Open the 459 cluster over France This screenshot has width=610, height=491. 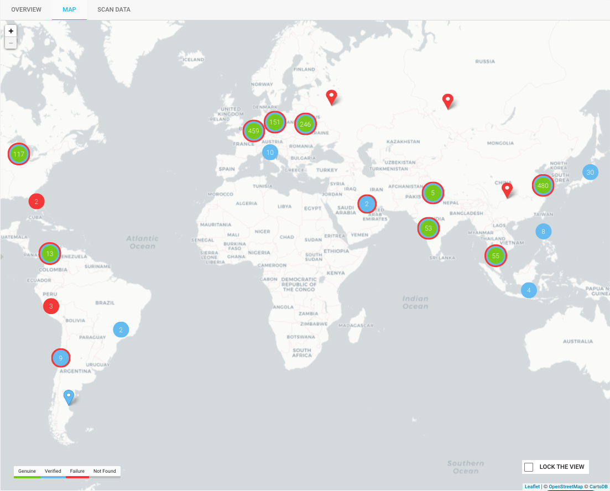tap(253, 131)
